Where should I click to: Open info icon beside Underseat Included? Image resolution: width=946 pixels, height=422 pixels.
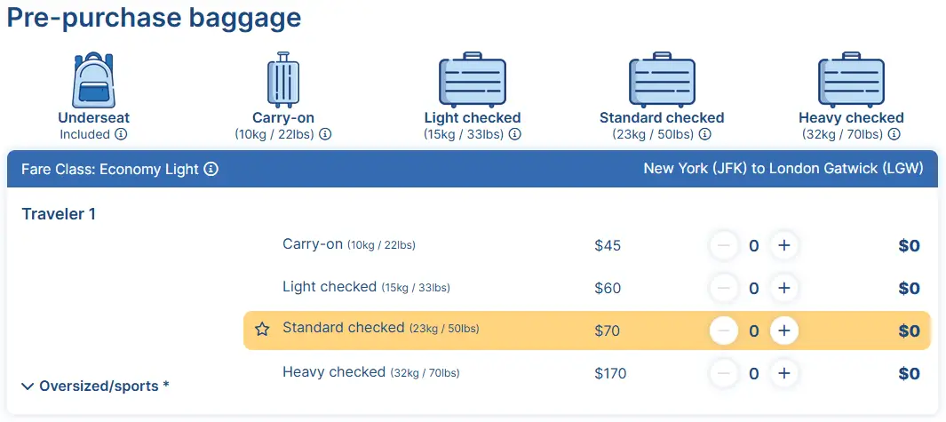[121, 134]
